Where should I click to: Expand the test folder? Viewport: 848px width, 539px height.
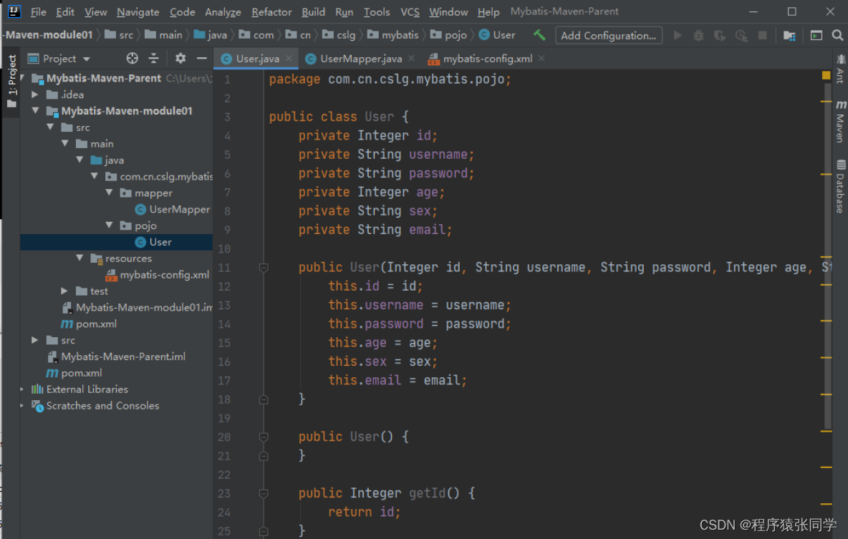coord(65,291)
